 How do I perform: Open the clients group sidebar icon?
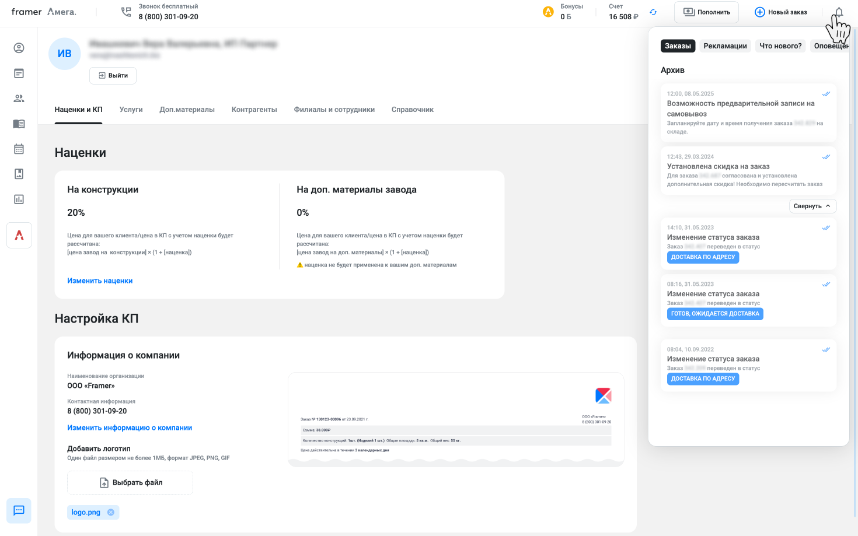pos(19,99)
